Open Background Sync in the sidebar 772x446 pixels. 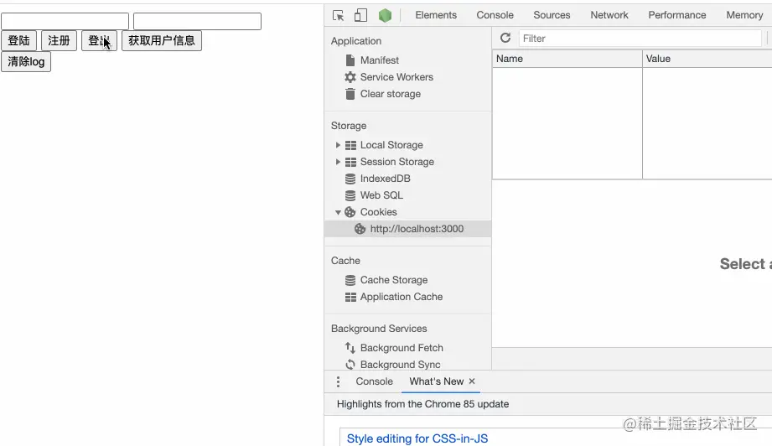point(401,365)
